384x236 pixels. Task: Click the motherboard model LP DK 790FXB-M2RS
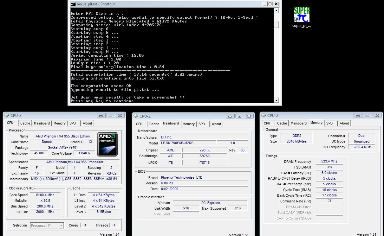[188, 143]
